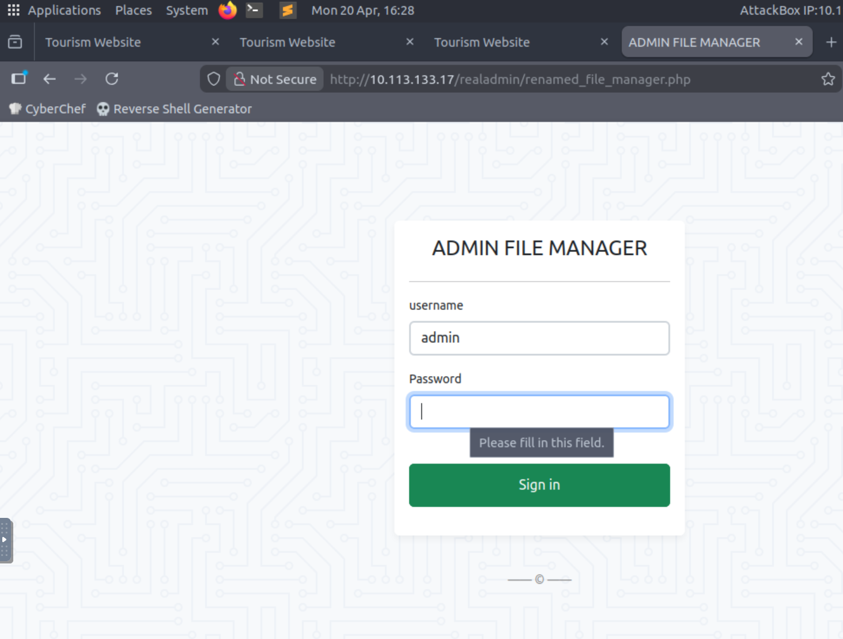The image size is (843, 639).
Task: Launch Firefox from the top panel
Action: (x=228, y=10)
